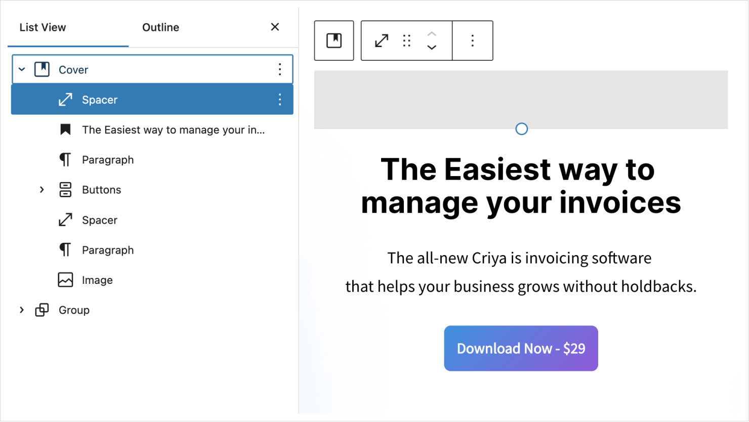Viewport: 749px width, 422px height.
Task: Select the Cover row label
Action: (73, 70)
